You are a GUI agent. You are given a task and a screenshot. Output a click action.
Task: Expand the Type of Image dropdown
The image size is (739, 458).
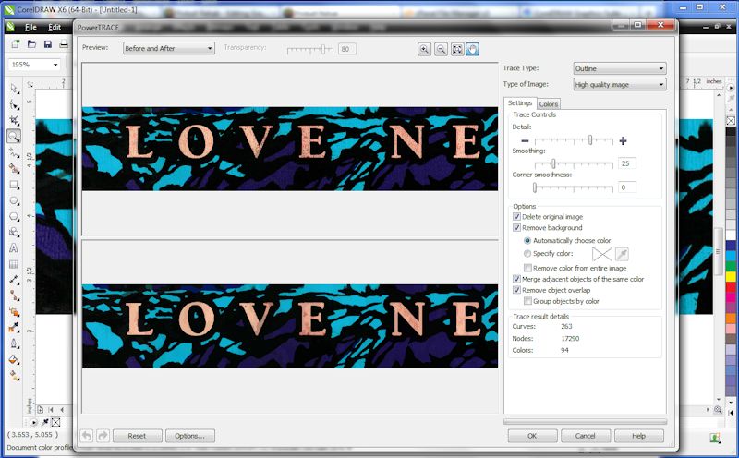pos(619,85)
